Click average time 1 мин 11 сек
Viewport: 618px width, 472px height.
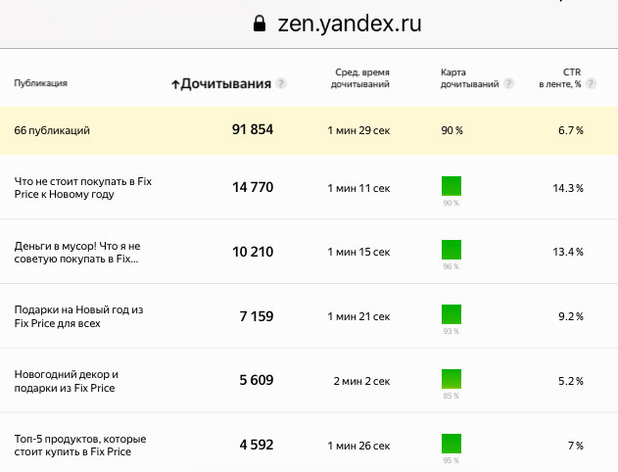click(x=358, y=188)
